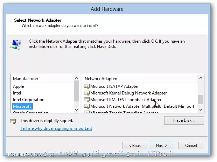The image size is (217, 162).
Task: Click Manufacturer list scroll up arrow
Action: pyautogui.click(x=76, y=78)
